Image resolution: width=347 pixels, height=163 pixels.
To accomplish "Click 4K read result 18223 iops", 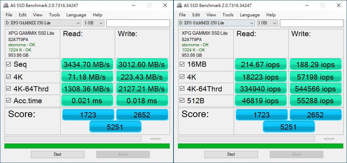I will tap(260, 77).
